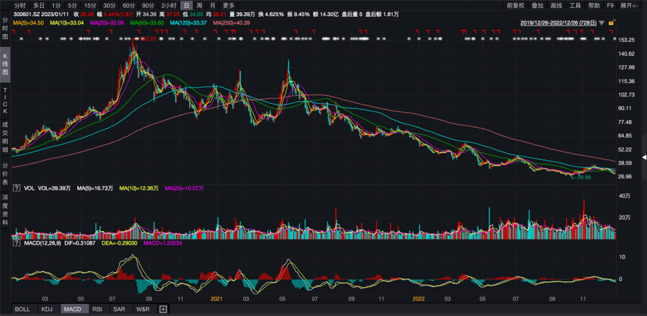Expand the side panel with 展开<-

(630, 5)
